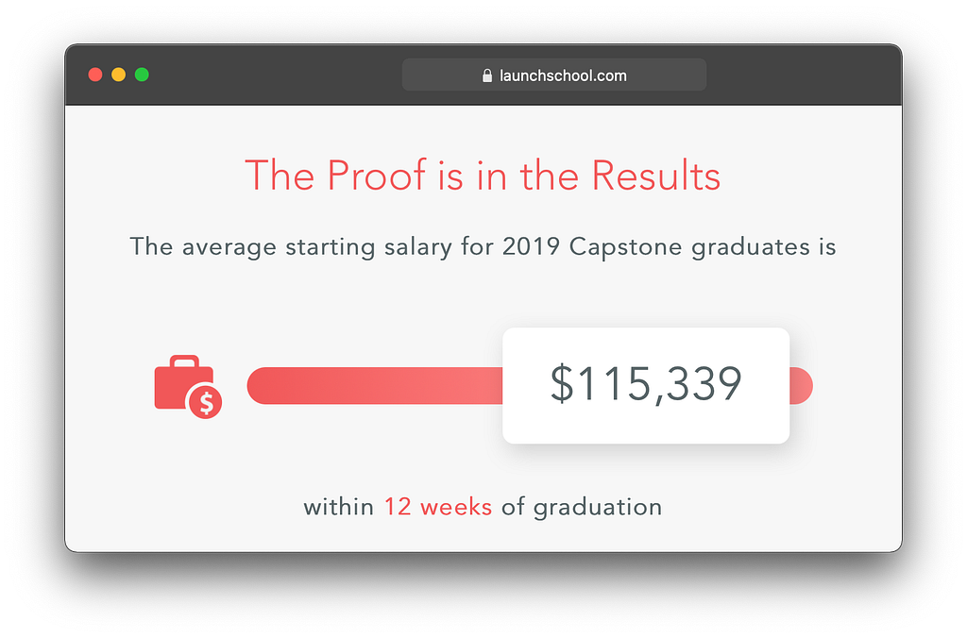Image resolution: width=967 pixels, height=638 pixels.
Task: Click the dollar coin badge on briefcase
Action: pos(205,403)
